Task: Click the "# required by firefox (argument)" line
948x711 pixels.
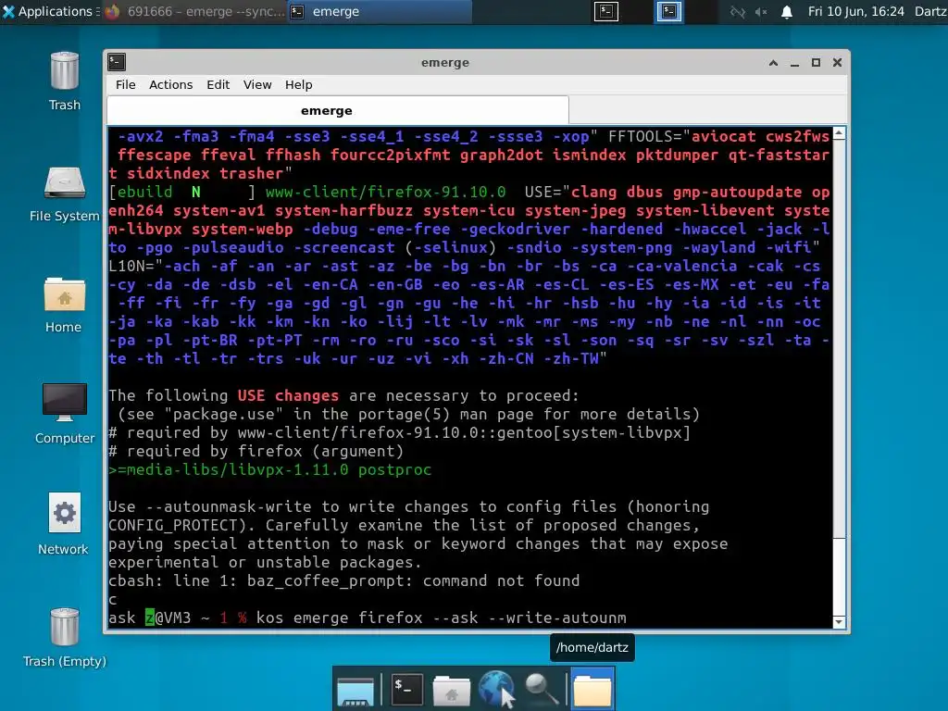Action: [x=256, y=451]
